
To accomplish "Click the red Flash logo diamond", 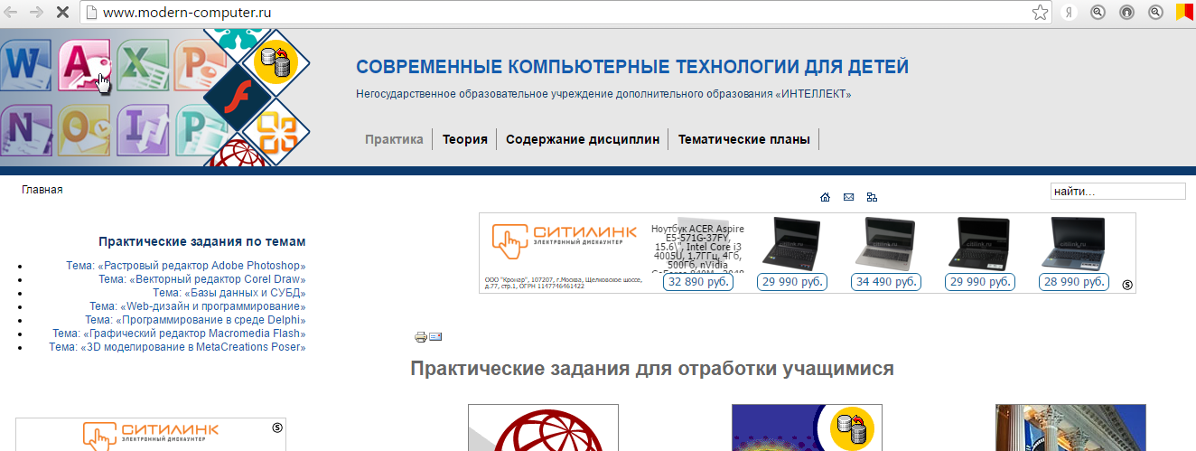I will click(x=238, y=98).
